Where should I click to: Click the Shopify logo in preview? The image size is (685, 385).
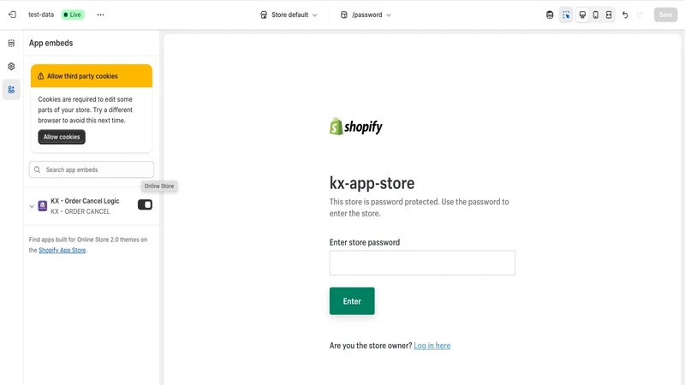pos(355,127)
